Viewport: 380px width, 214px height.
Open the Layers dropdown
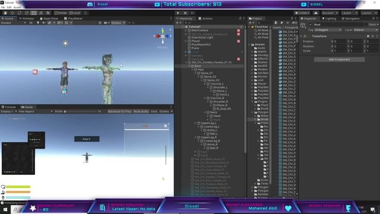[349, 13]
